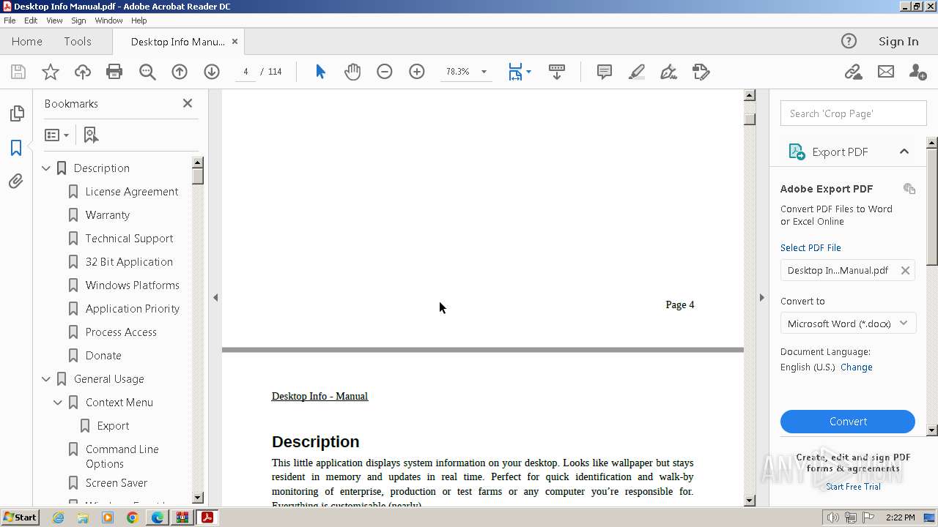The width and height of the screenshot is (938, 527).
Task: Collapse the right tools pane arrow
Action: [761, 297]
